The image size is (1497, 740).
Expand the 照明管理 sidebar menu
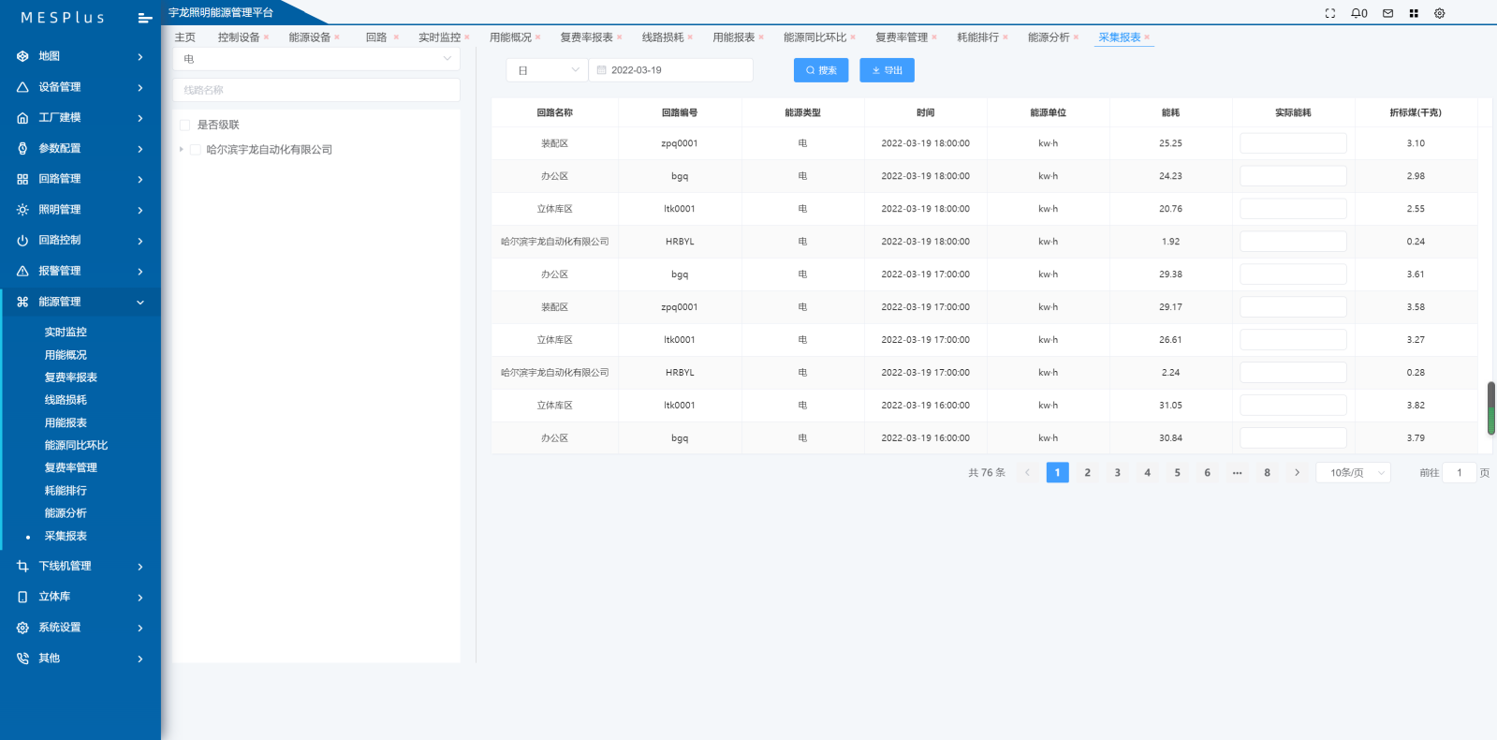click(x=140, y=210)
